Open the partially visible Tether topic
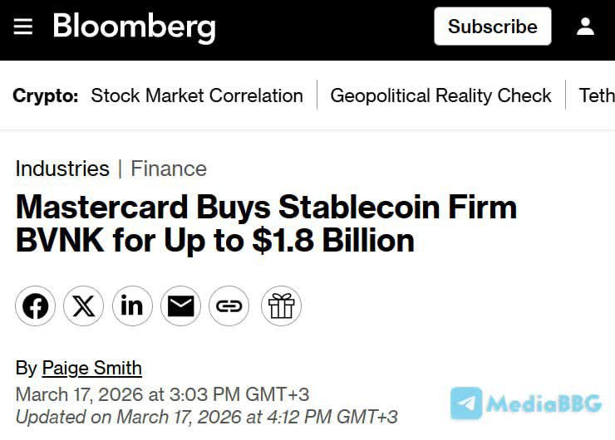Screen dimensions: 615x440 click(x=596, y=95)
